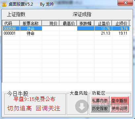Click the 大盘风险 group label
The height and width of the screenshot is (119, 135).
pos(79,93)
